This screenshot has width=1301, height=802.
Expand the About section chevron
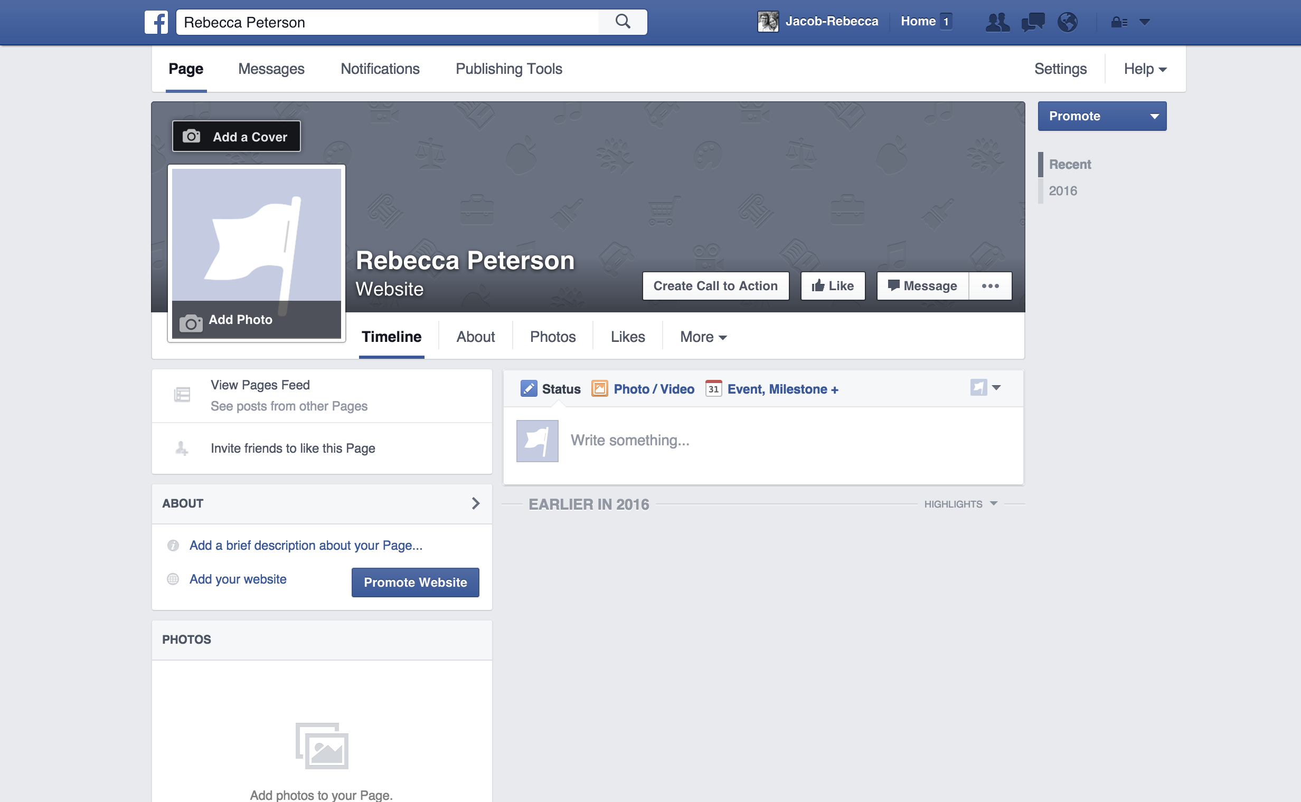tap(476, 503)
